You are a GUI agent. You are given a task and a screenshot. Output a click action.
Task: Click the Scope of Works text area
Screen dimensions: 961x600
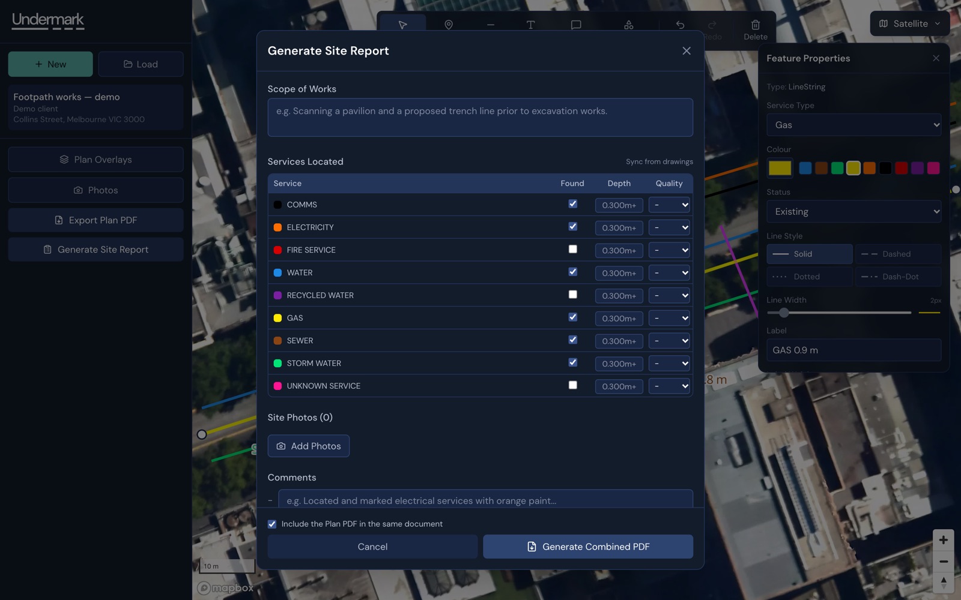[x=480, y=118]
